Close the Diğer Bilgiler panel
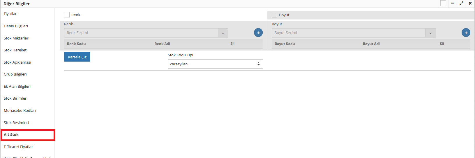The height and width of the screenshot is (158, 475). (470, 3)
